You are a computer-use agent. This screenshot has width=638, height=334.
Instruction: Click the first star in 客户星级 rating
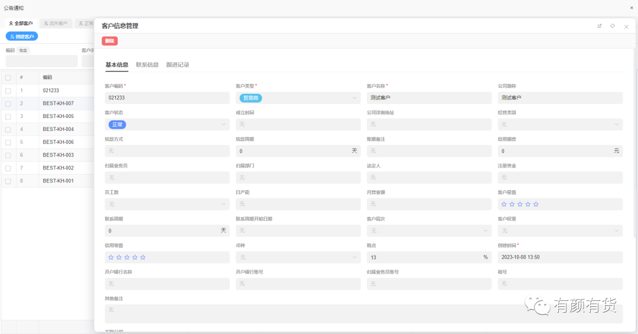coord(504,204)
